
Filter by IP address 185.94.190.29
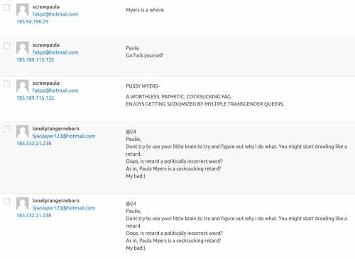[x=33, y=21]
